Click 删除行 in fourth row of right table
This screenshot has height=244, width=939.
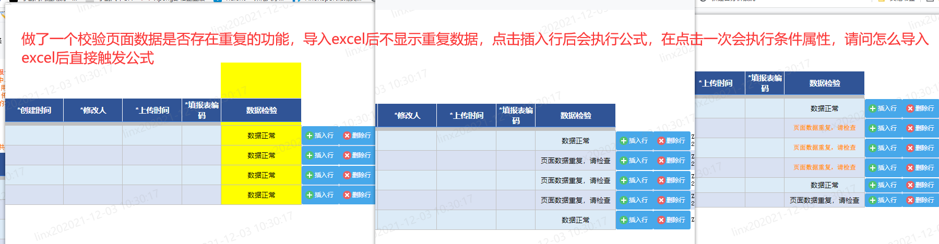point(921,168)
